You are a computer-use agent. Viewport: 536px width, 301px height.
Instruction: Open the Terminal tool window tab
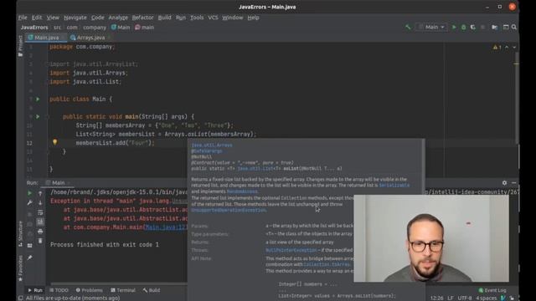123,290
